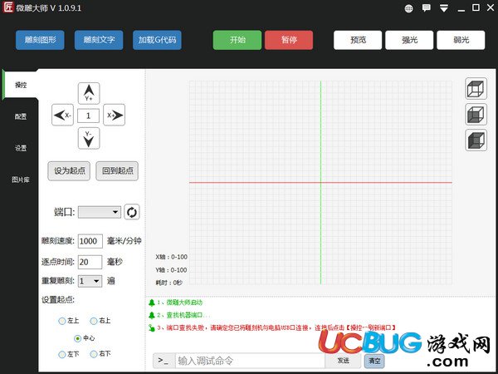This screenshot has width=498, height=374.
Task: Click the 'Y轴：0-100' readout
Action: coord(172,270)
